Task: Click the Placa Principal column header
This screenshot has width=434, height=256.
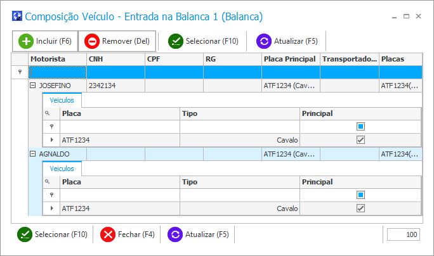Action: coord(291,59)
